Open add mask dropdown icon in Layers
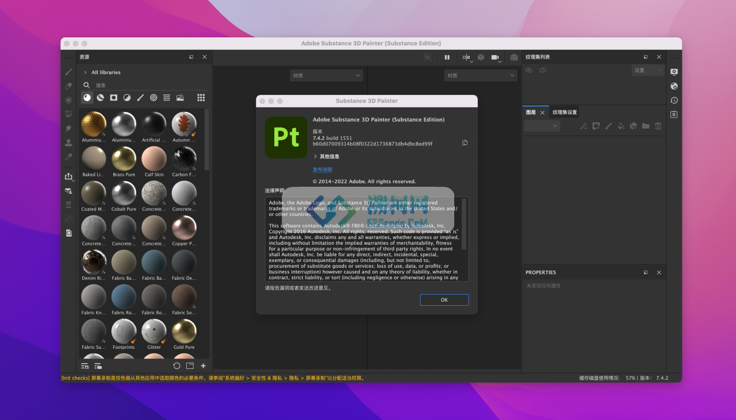The height and width of the screenshot is (420, 736). tap(596, 126)
